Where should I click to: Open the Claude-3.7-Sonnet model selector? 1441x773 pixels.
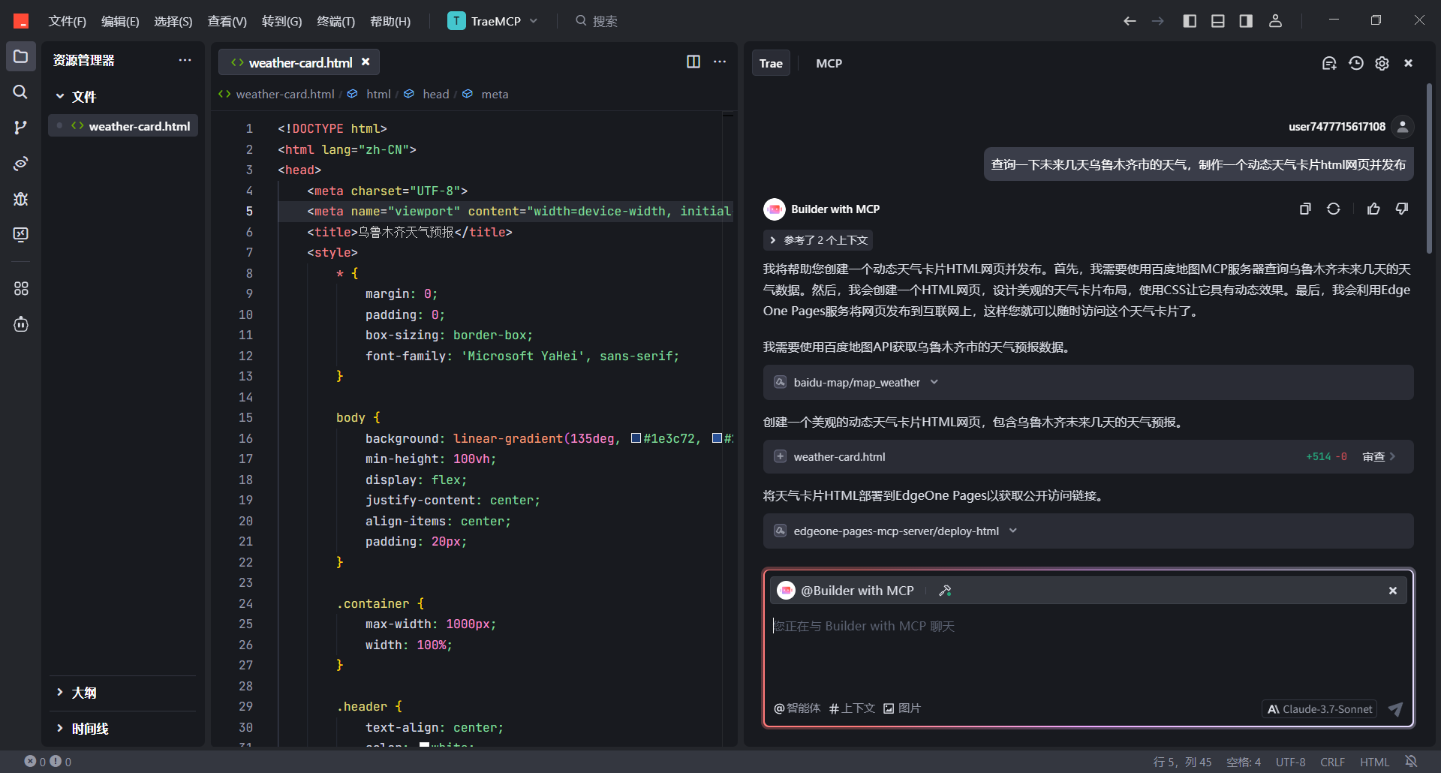[1319, 709]
